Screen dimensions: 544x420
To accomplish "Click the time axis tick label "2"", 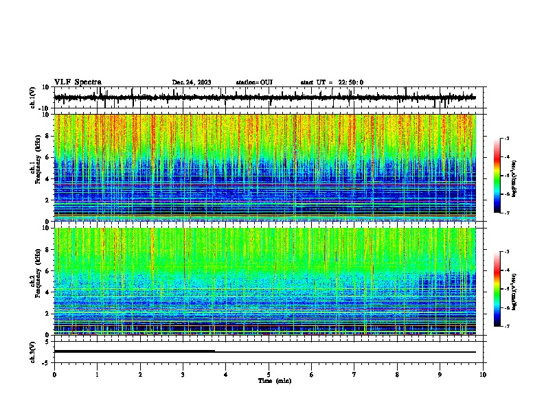I will coord(140,375).
